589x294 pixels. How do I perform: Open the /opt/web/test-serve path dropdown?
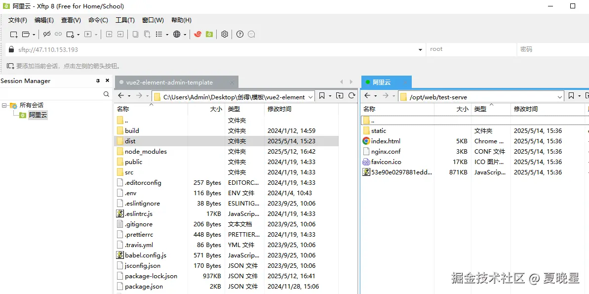click(560, 97)
